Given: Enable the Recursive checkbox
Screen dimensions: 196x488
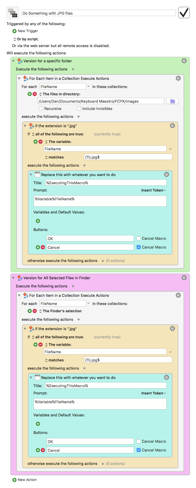Looking at the screenshot, I should pos(41,109).
